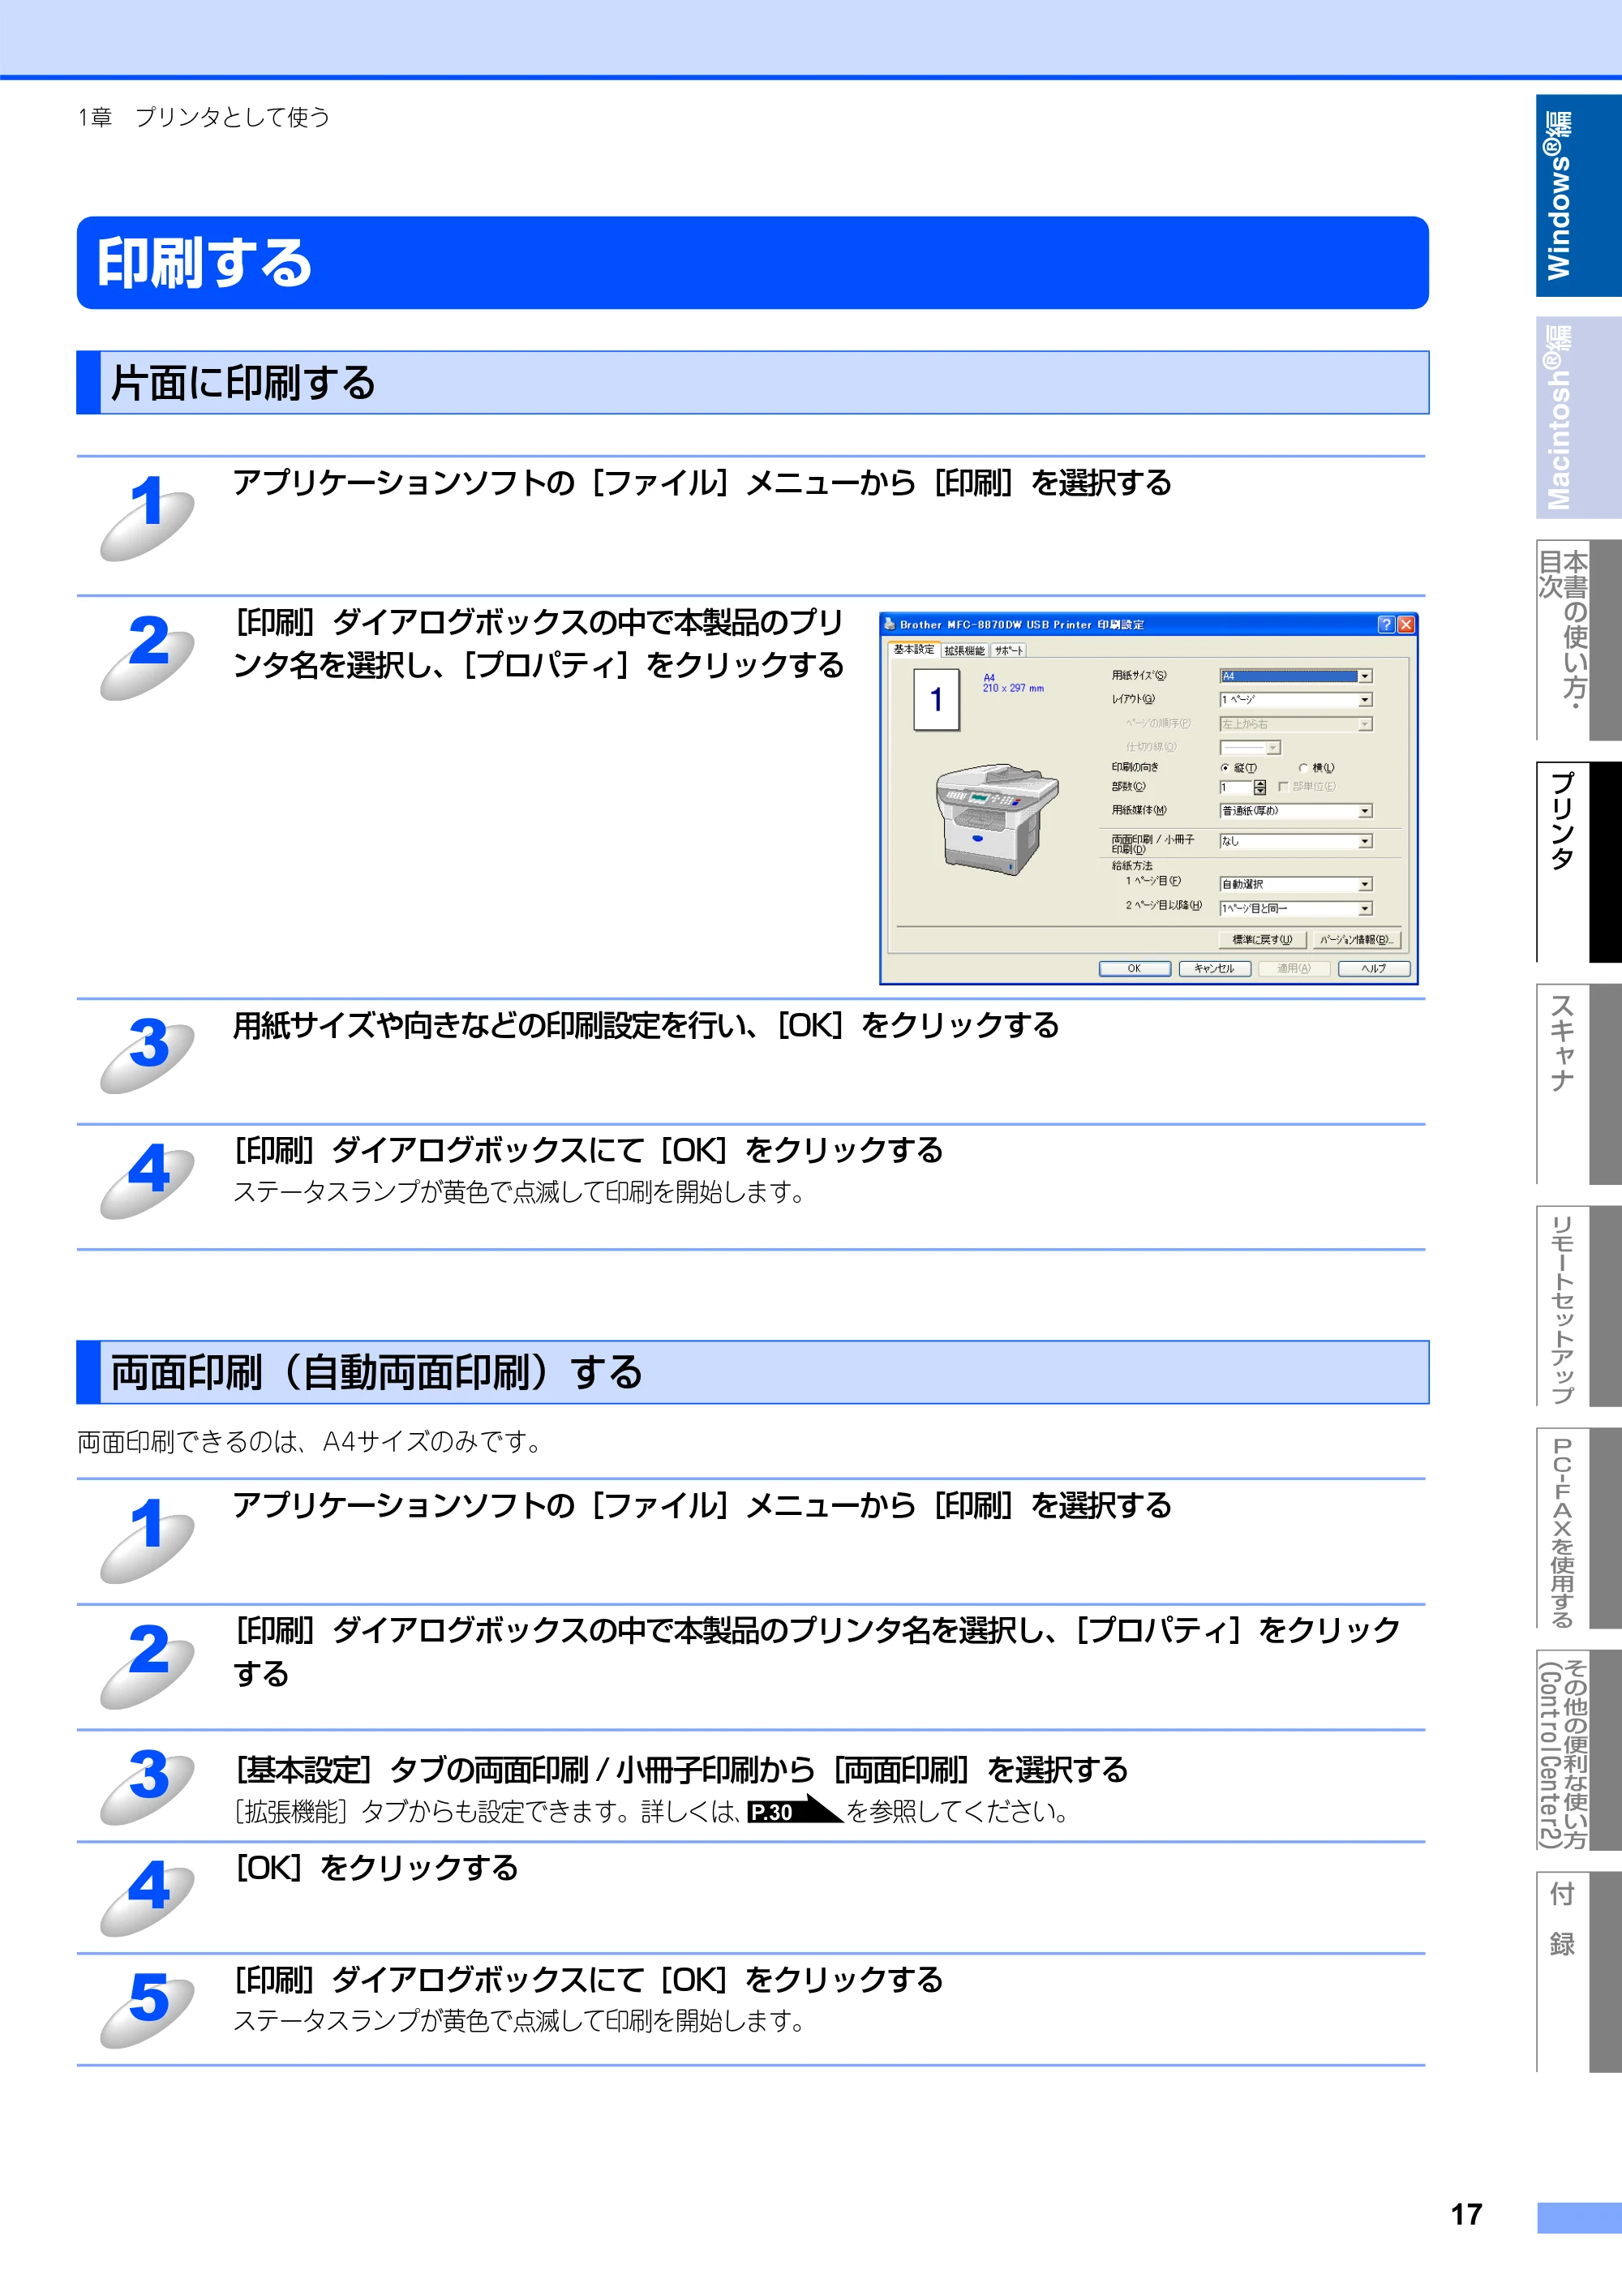
Task: Open the Macintosh編 side tab
Action: pyautogui.click(x=1578, y=418)
